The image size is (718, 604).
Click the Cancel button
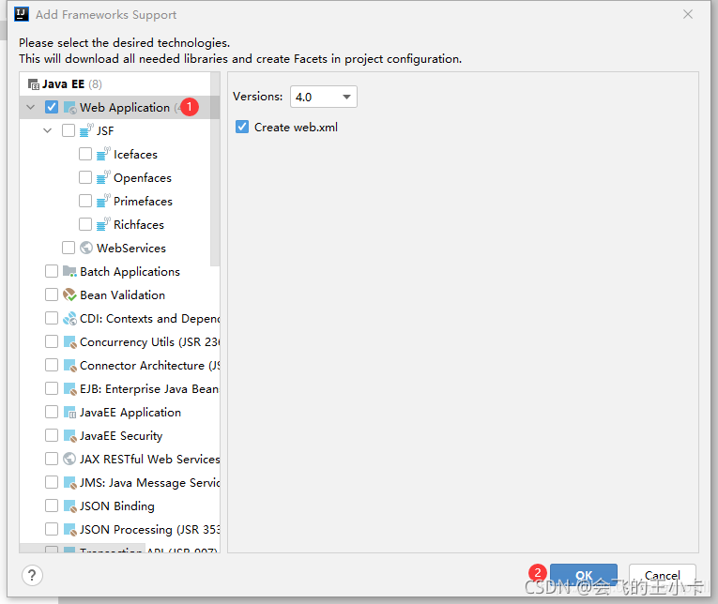[x=662, y=575]
